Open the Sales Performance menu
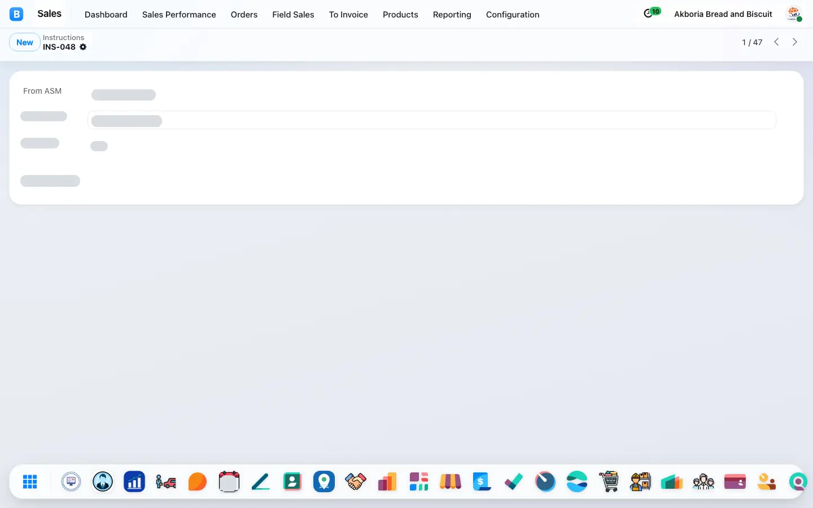Screen dimensions: 813x508 tap(179, 15)
